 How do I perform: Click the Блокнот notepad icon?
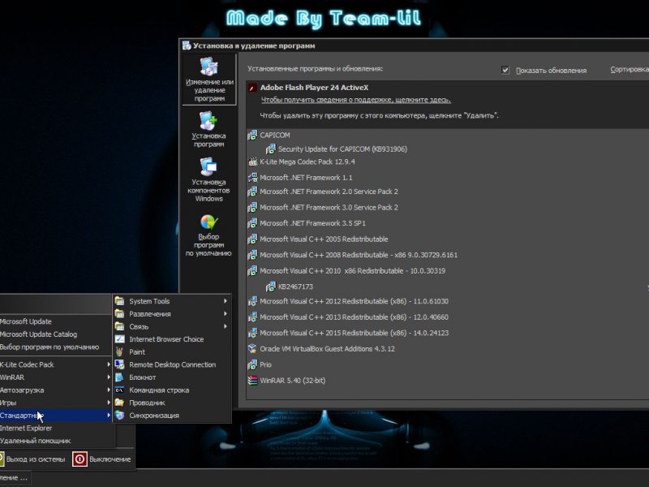[x=119, y=377]
